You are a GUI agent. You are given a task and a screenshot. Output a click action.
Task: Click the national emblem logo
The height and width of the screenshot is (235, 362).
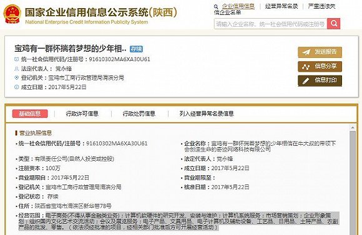[x=12, y=14]
